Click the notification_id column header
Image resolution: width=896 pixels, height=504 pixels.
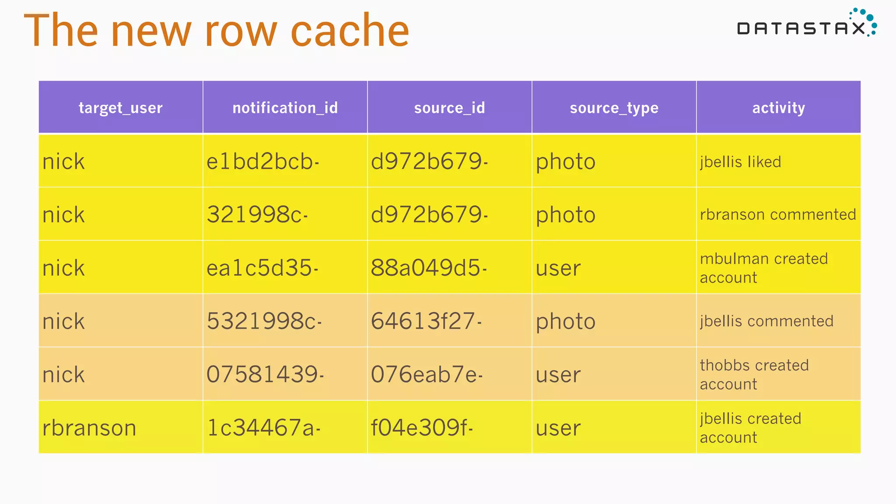click(285, 107)
